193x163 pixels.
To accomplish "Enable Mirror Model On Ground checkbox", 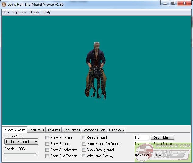I will 84,144.
